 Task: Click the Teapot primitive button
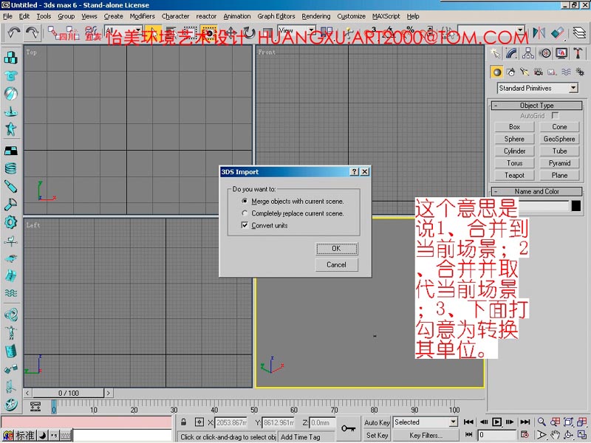(x=514, y=176)
